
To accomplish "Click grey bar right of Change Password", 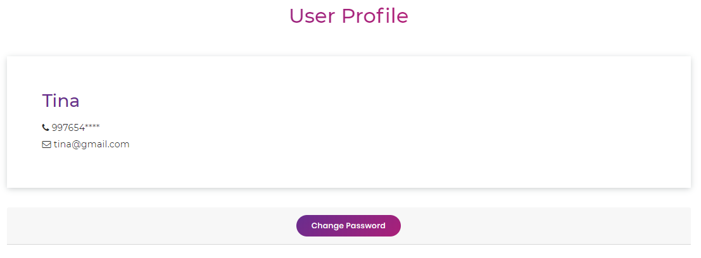I will point(545,225).
